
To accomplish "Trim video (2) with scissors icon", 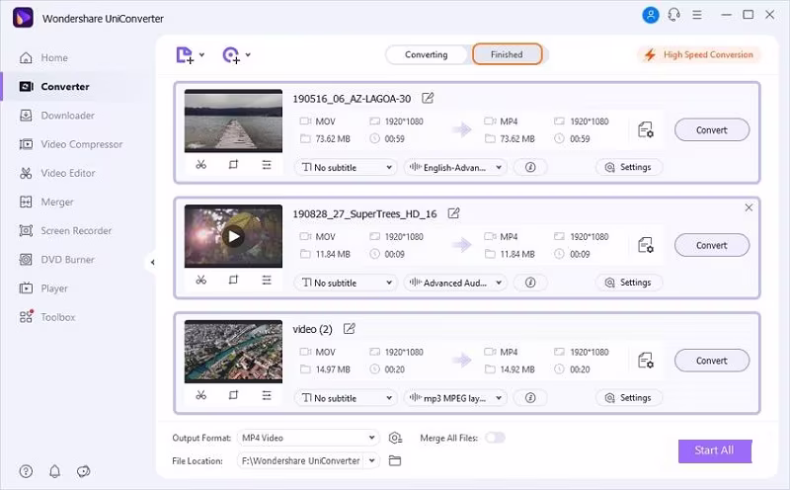I will coord(201,395).
